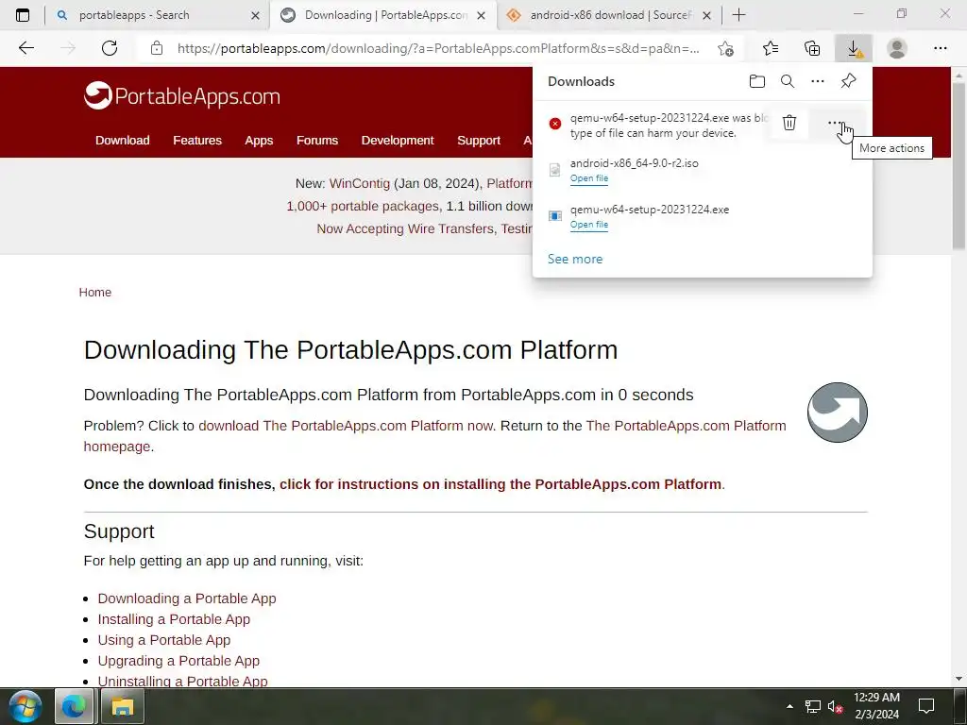Viewport: 967px width, 725px height.
Task: Switch to android-x86 download SourceForge tab
Action: [x=609, y=15]
